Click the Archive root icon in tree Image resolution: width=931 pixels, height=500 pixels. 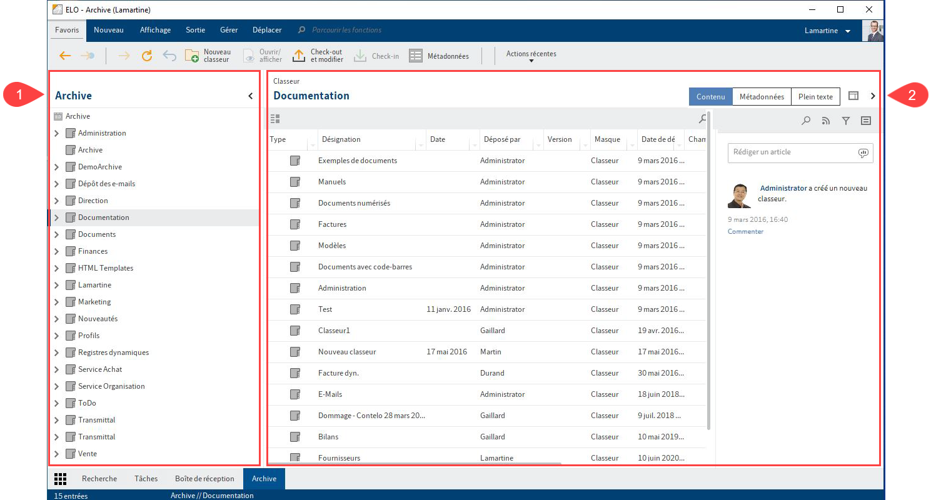pyautogui.click(x=58, y=116)
